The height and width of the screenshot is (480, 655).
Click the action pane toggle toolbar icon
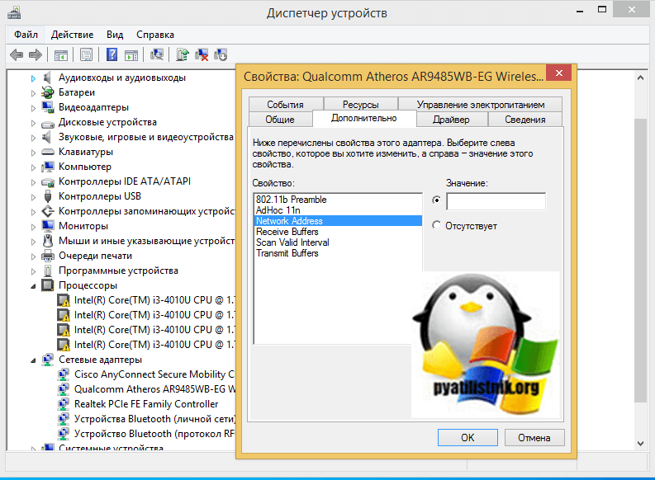point(131,54)
